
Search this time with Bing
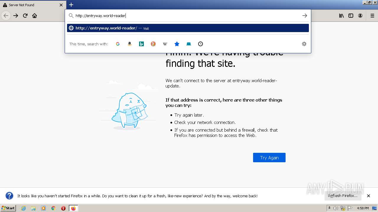(141, 44)
